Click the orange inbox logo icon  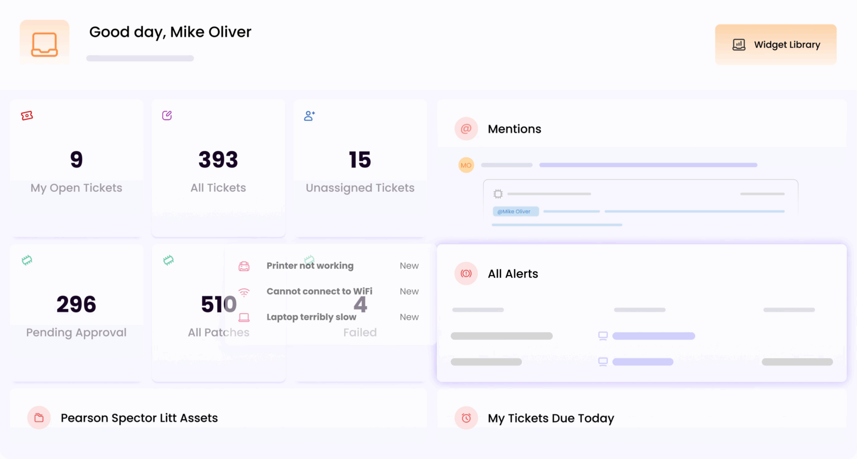44,44
